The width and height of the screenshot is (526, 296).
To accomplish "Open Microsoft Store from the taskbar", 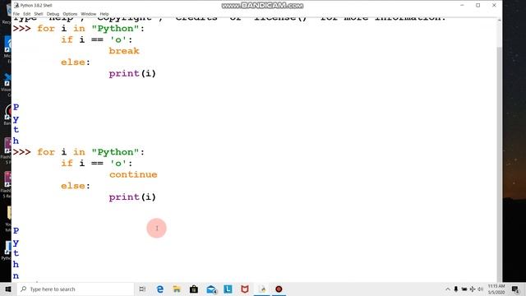I will point(194,289).
